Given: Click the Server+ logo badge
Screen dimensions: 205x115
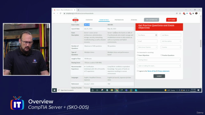Looking at the screenshot, I should (x=76, y=20).
